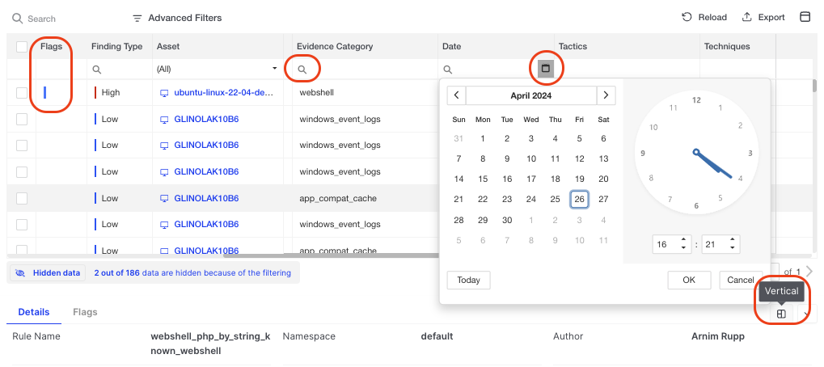Click the Today button
Viewport: 824px width, 367px height.
(x=468, y=281)
